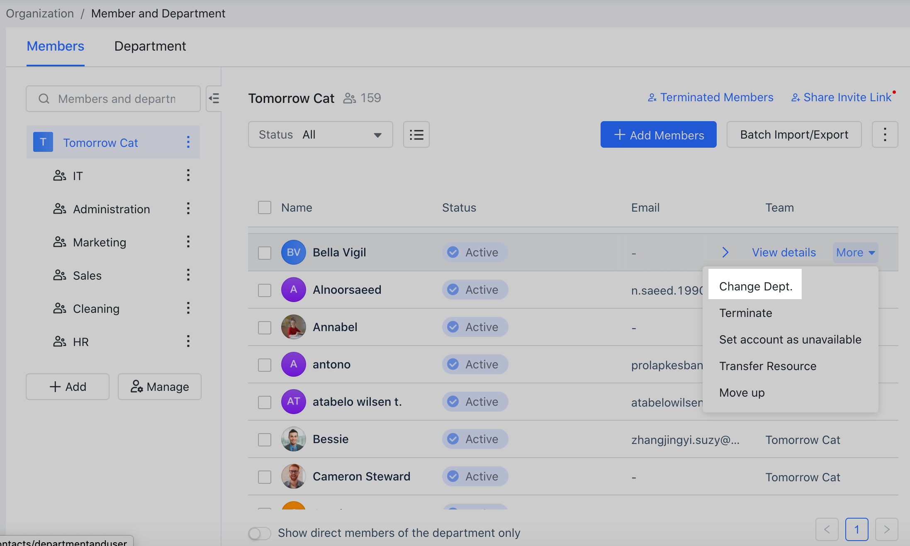Image resolution: width=910 pixels, height=546 pixels.
Task: Collapse the department sidebar panel
Action: [x=214, y=99]
